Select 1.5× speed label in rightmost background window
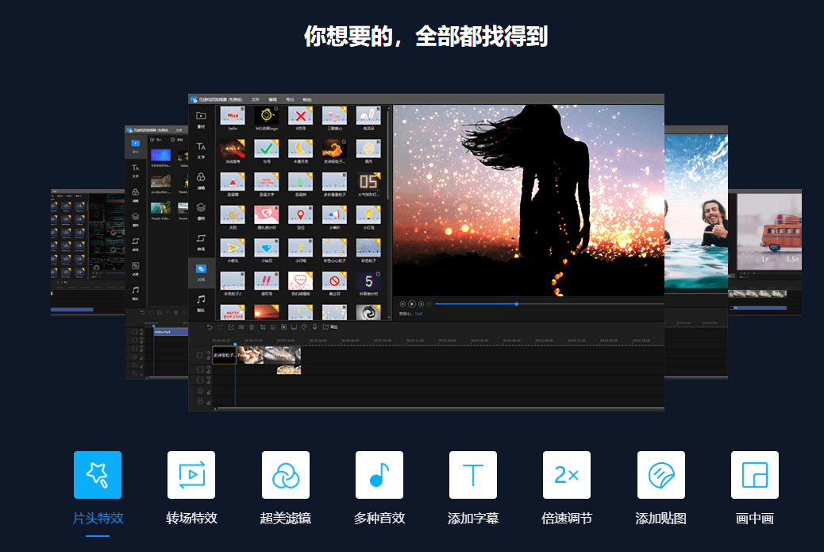The image size is (824, 552). tap(792, 260)
